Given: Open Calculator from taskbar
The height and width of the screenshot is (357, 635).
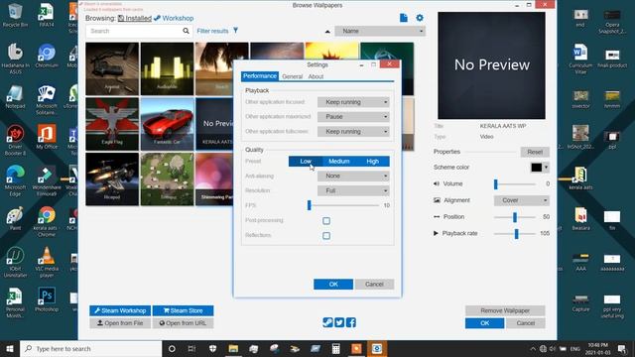Looking at the screenshot, I should pos(335,348).
